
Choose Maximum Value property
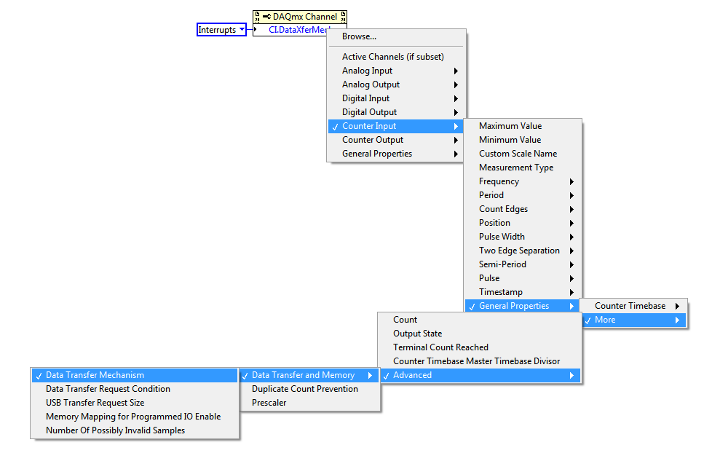click(x=523, y=126)
